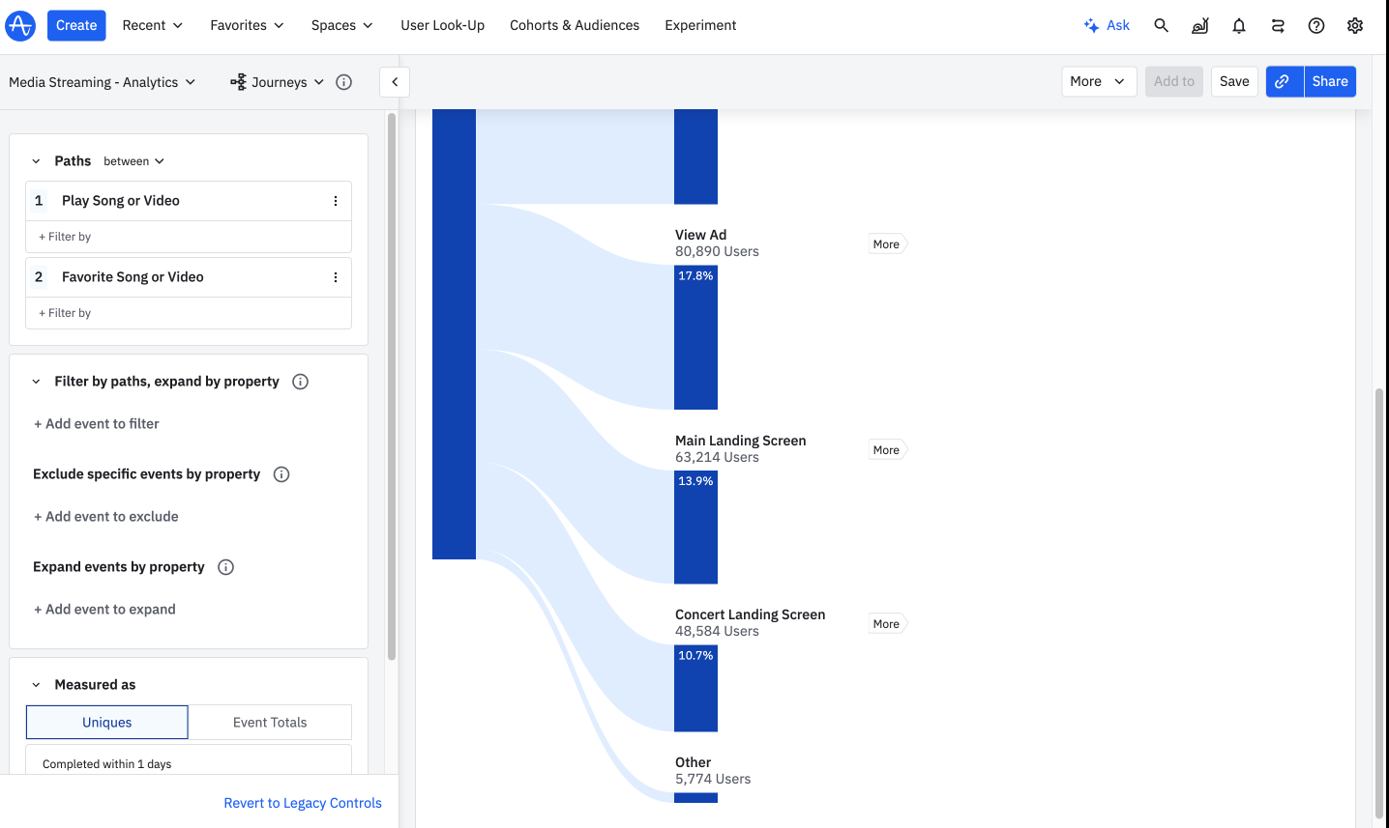The width and height of the screenshot is (1389, 828).
Task: Click the Save button
Action: click(x=1234, y=81)
